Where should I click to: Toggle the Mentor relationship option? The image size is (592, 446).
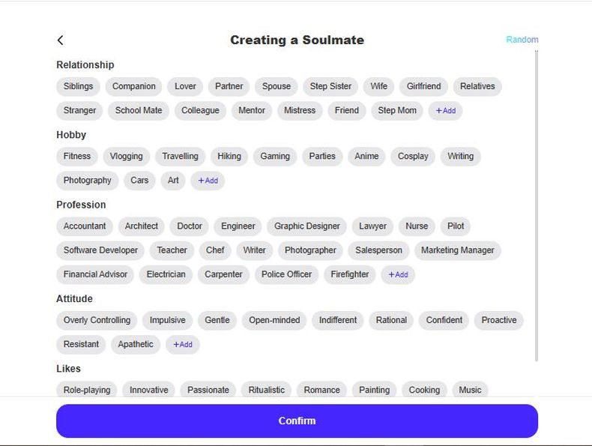click(x=252, y=110)
